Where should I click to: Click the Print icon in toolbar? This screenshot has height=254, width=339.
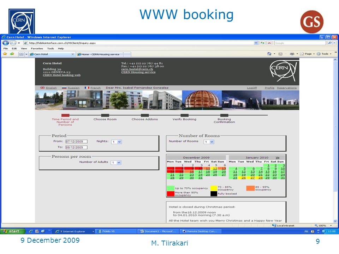pos(292,54)
